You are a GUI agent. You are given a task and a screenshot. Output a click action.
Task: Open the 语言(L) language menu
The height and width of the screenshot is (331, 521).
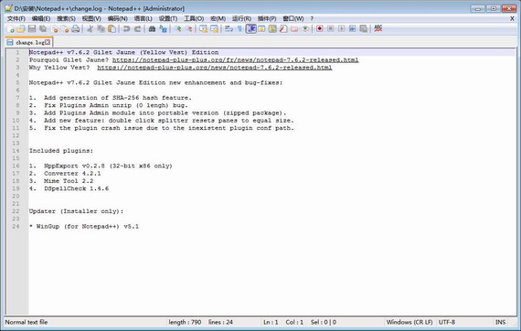143,18
